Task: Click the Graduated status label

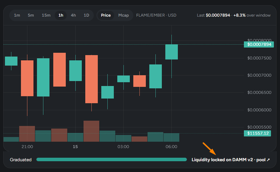Action: click(21, 160)
